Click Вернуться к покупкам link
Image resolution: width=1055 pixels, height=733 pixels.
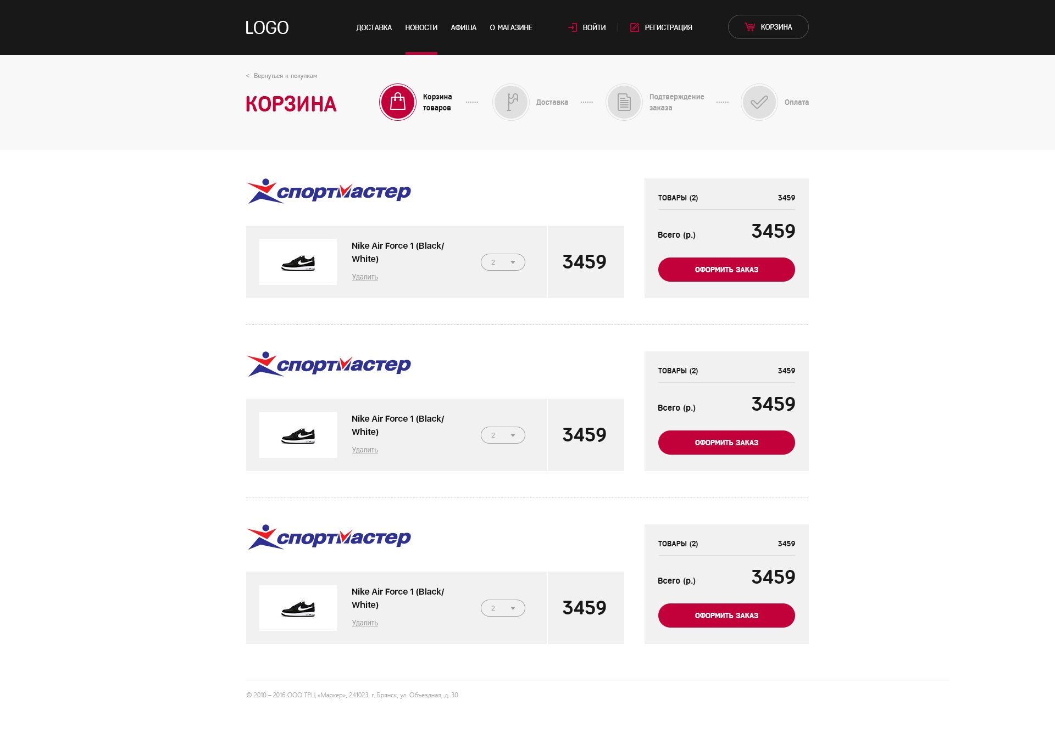pyautogui.click(x=285, y=76)
